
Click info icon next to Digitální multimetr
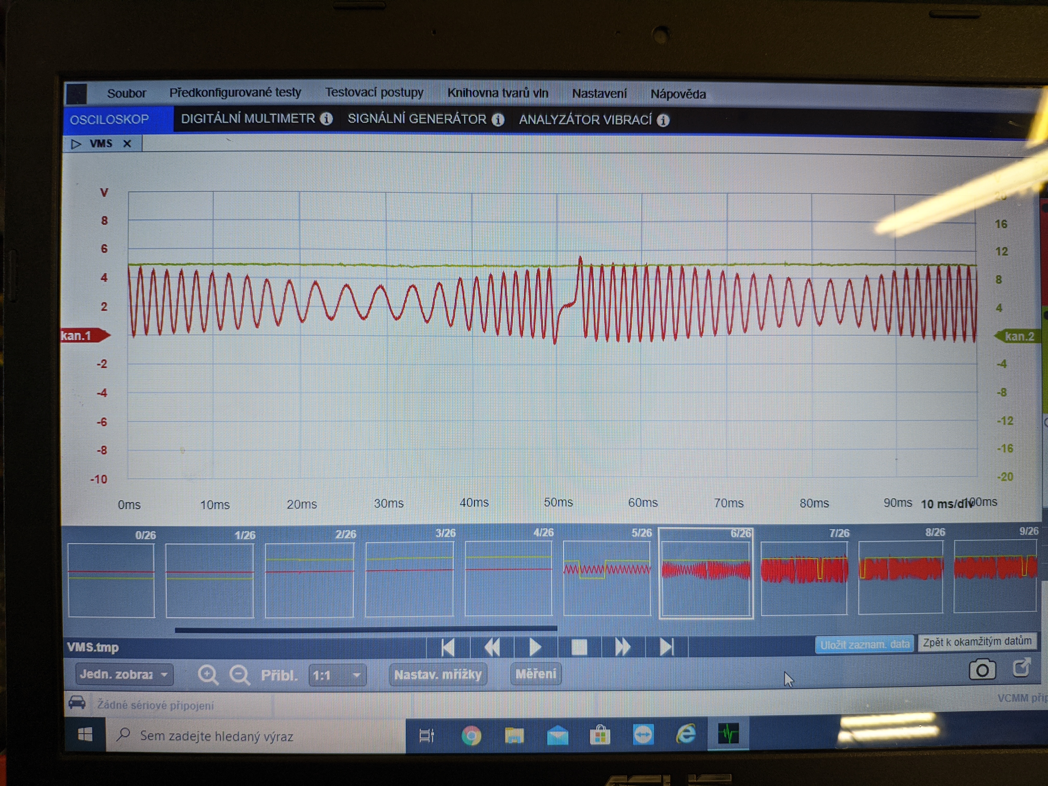tap(326, 119)
